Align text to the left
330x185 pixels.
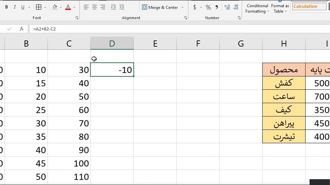[x=86, y=7]
